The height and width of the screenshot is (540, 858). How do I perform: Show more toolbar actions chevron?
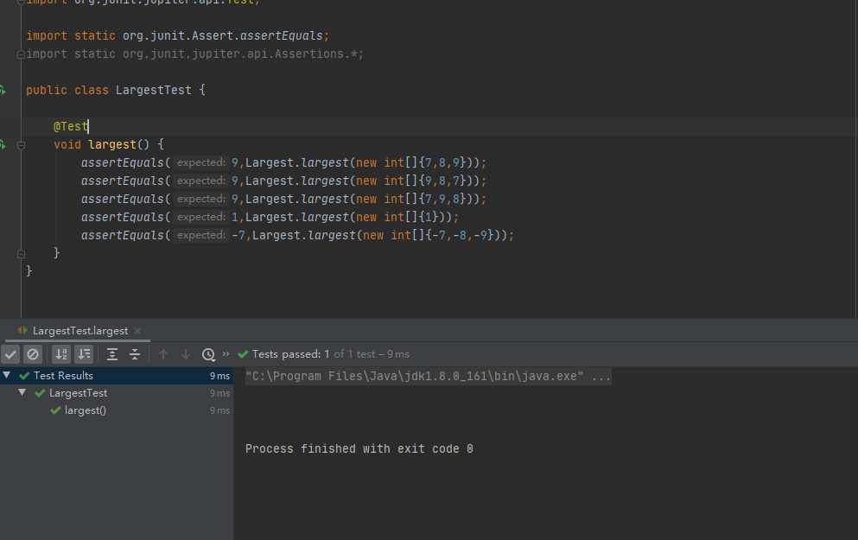[226, 354]
